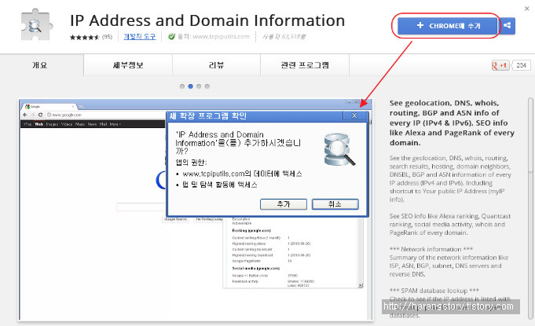Click the 'Google Search' button in the screenshot

pyautogui.click(x=176, y=219)
